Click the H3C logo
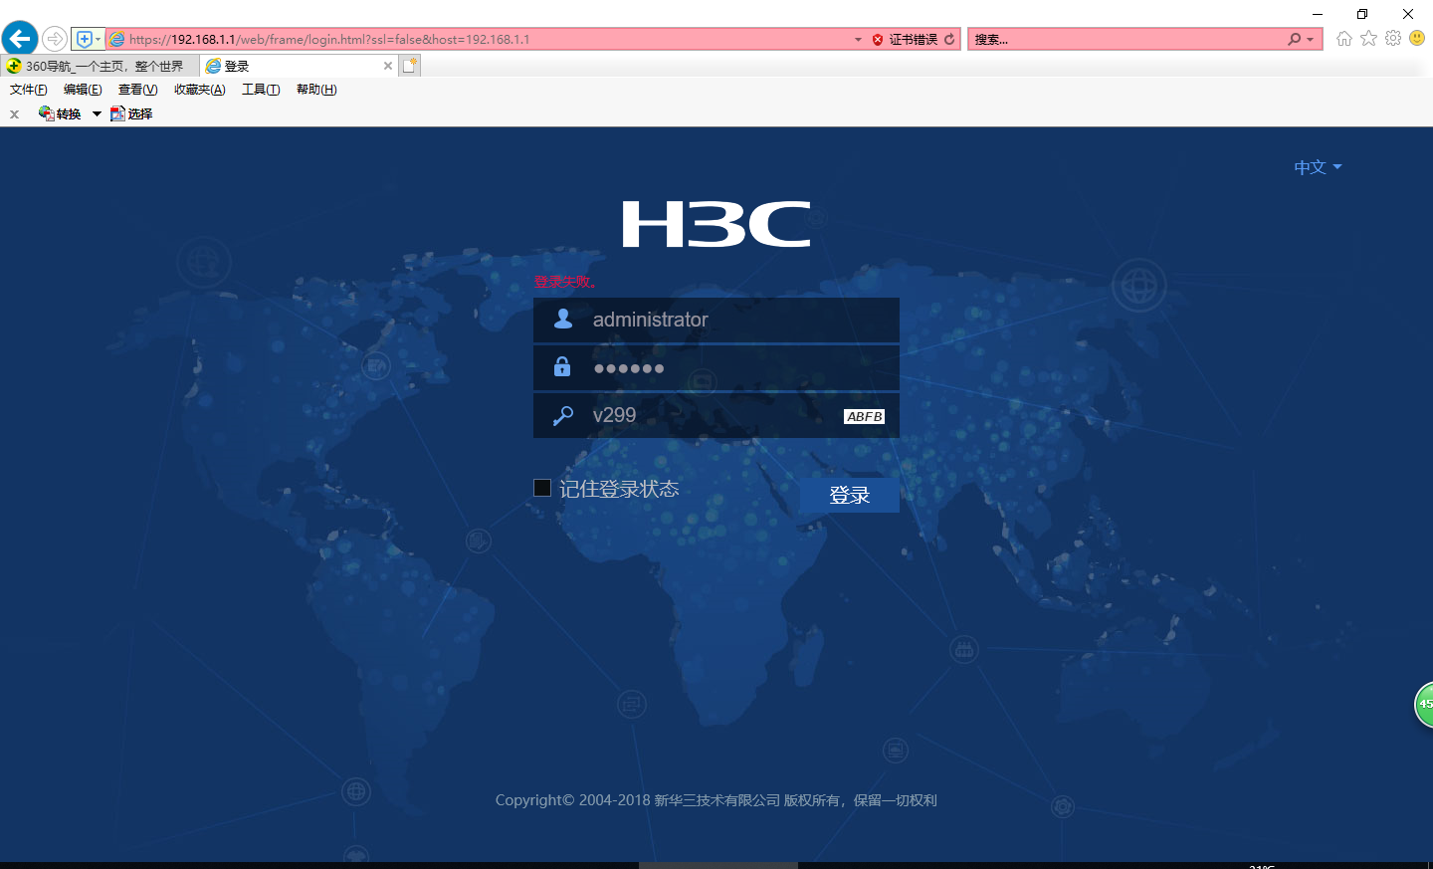This screenshot has height=869, width=1433. point(716,224)
